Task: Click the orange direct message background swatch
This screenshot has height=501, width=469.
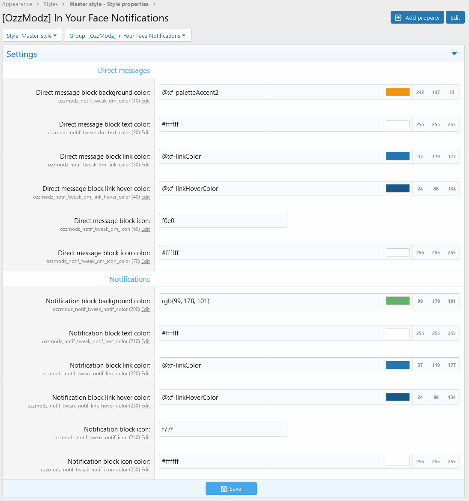Action: [397, 92]
